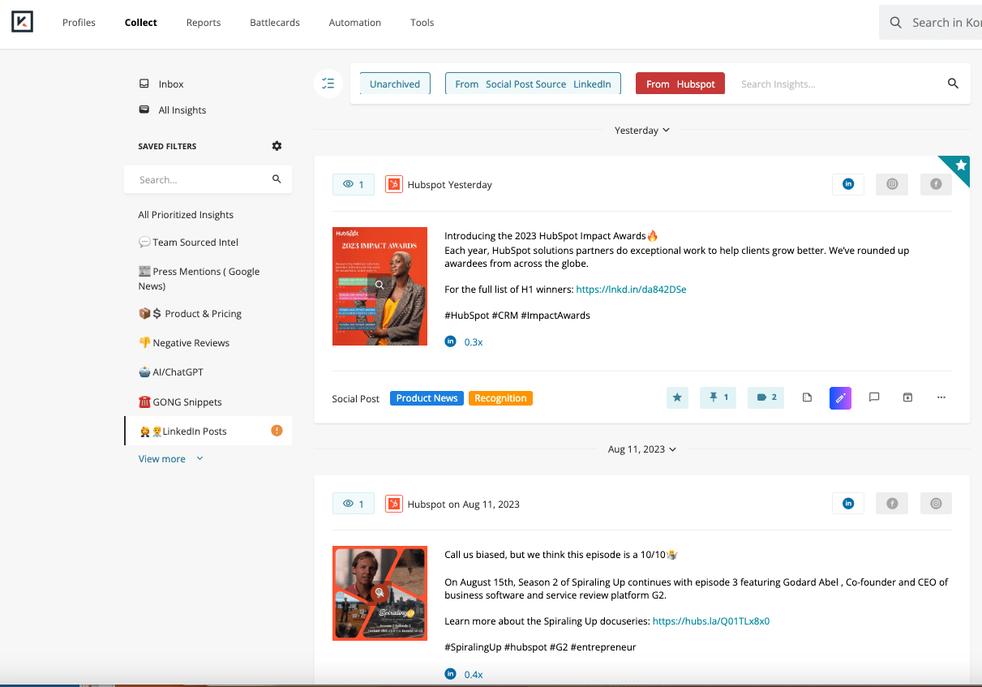The width and height of the screenshot is (982, 687).
Task: Open the hubs.la/Q01TLx8x0 link
Action: click(x=711, y=621)
